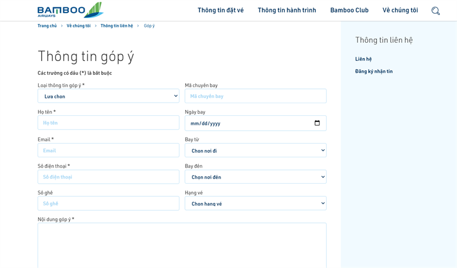
Task: Go to the Về chúng tôi breadcrumb link
Action: pos(78,26)
